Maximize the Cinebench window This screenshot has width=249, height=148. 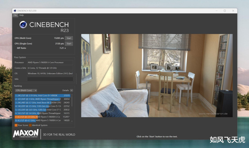point(225,11)
